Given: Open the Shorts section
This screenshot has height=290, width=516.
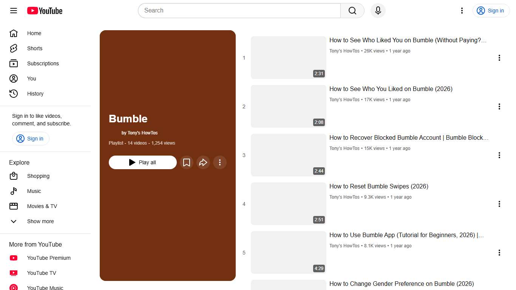Looking at the screenshot, I should tap(34, 48).
